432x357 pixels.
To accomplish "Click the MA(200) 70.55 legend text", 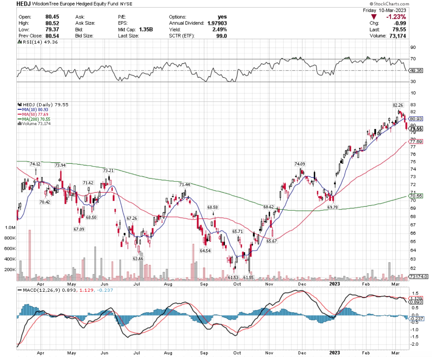I will tap(36, 119).
